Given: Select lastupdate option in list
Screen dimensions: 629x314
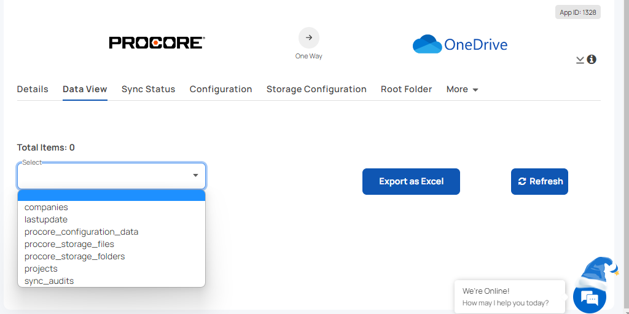Looking at the screenshot, I should click(x=46, y=219).
